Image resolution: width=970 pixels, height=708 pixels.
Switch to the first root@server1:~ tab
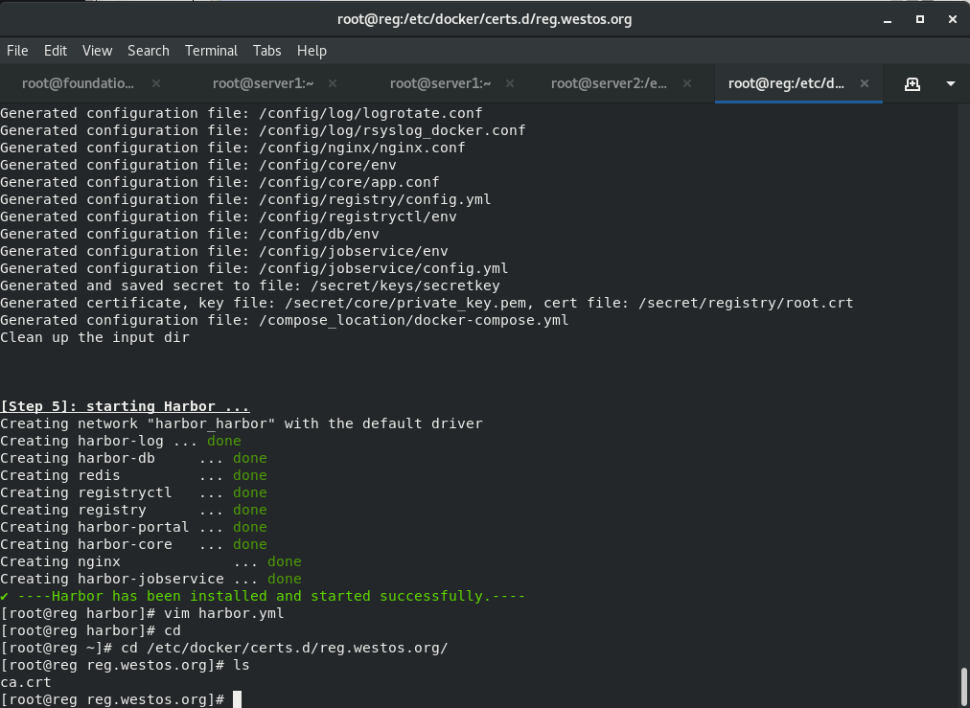pyautogui.click(x=263, y=83)
